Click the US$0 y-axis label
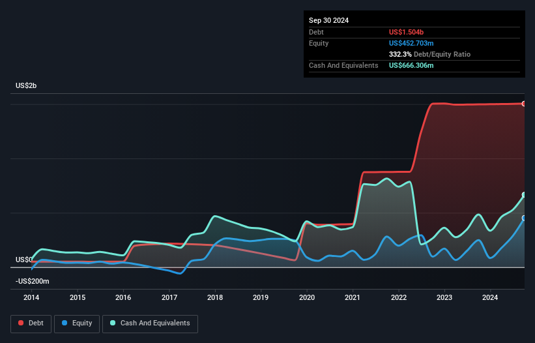The width and height of the screenshot is (535, 343). pyautogui.click(x=24, y=260)
